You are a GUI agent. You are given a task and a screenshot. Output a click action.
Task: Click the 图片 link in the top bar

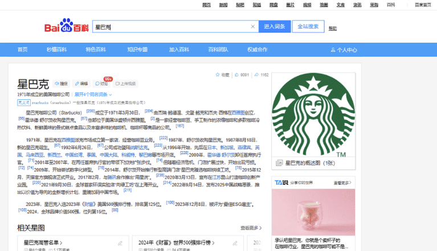coord(291,5)
